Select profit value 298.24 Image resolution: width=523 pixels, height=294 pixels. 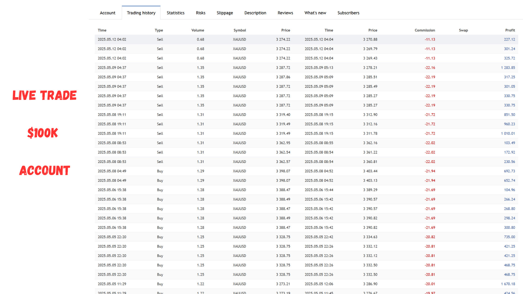[509, 218]
